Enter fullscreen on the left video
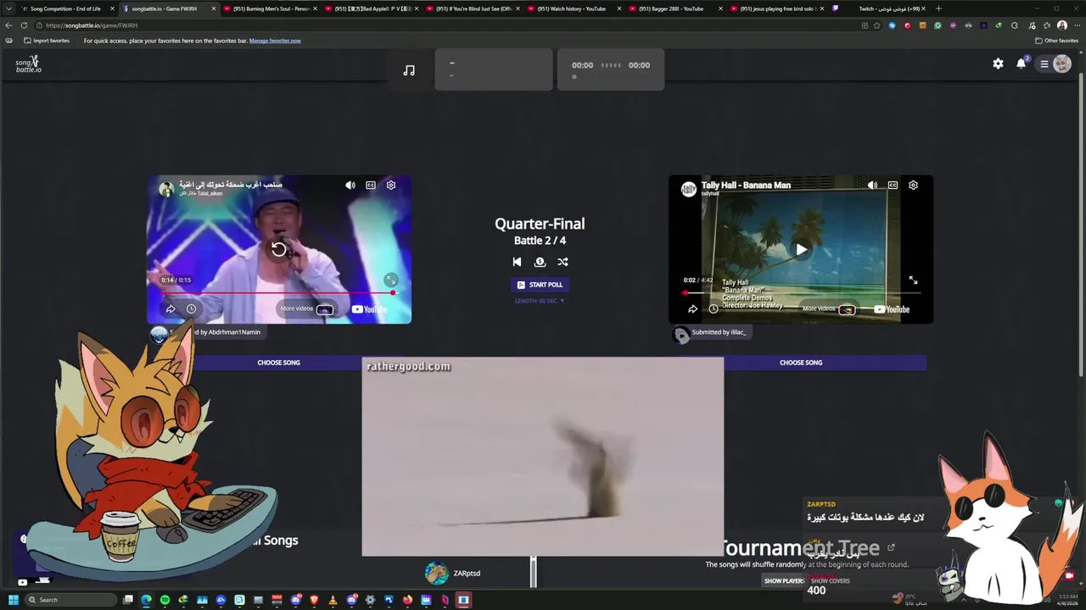This screenshot has width=1086, height=610. 391,280
